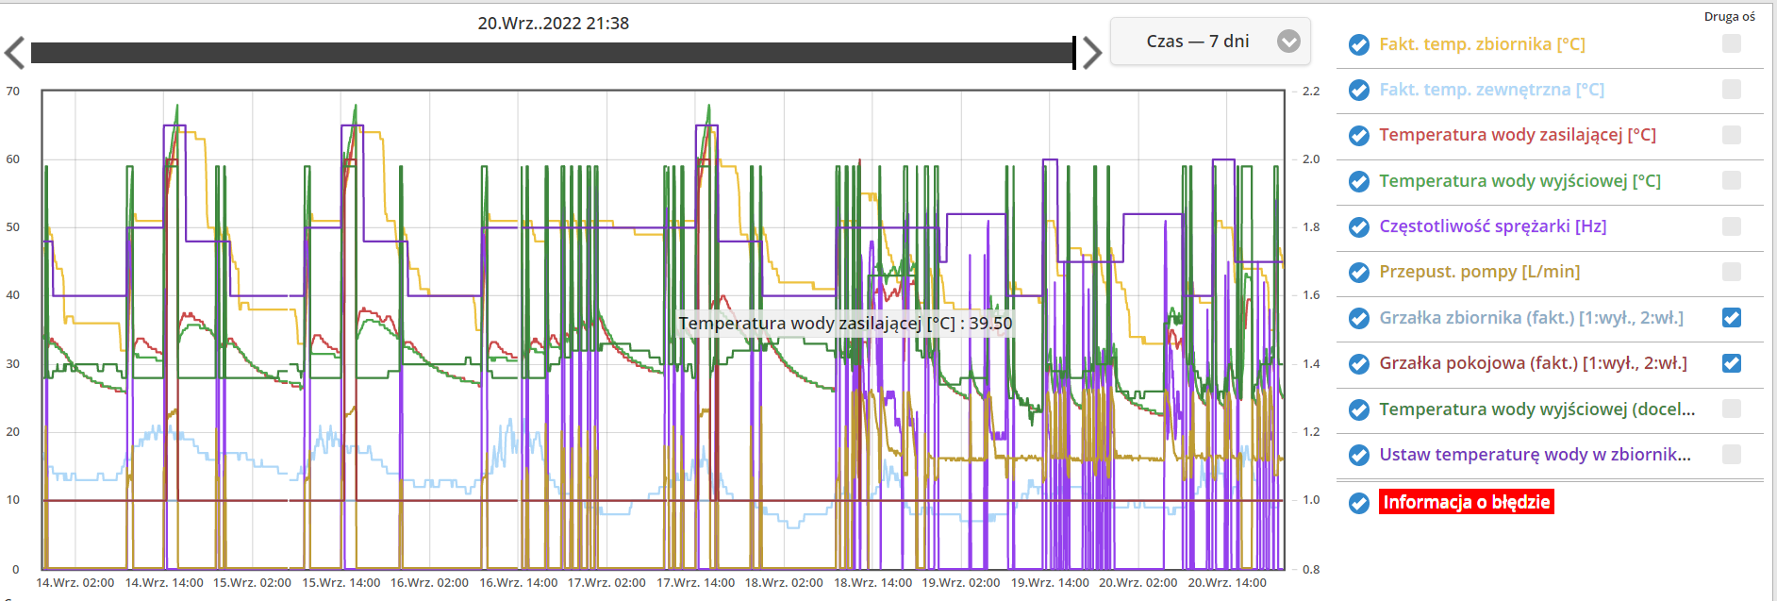Click the Temperatura wody zasilającej [°C] label
This screenshot has height=601, width=1777.
[1518, 135]
